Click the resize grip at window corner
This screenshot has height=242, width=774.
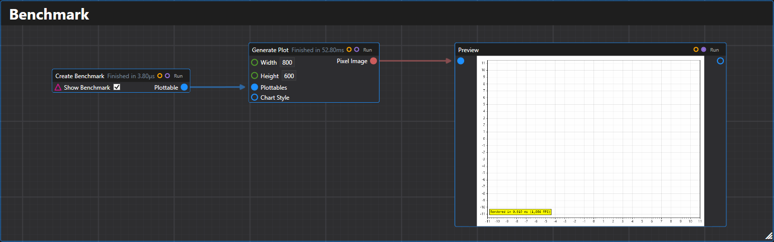coord(769,236)
